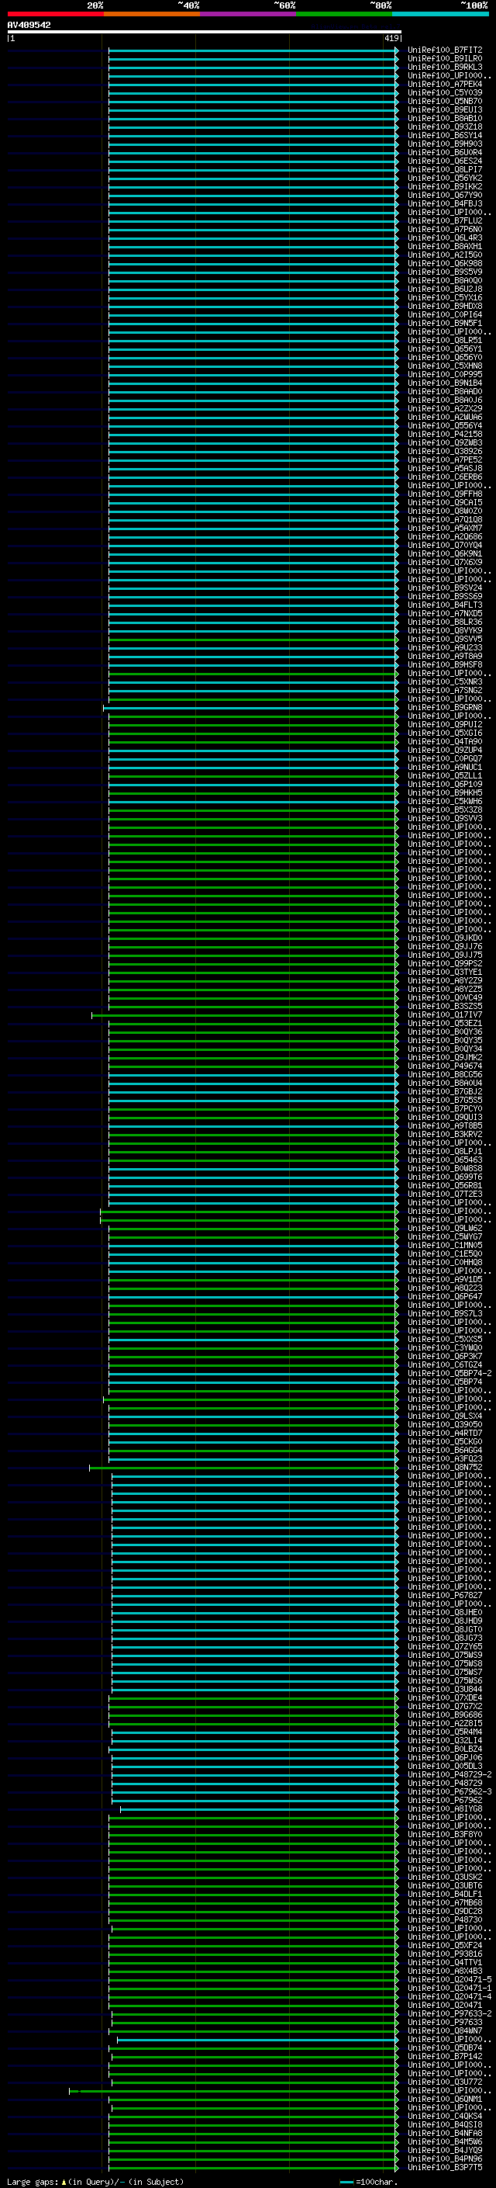Click UniRef100_Q67Y90 label

[444, 196]
